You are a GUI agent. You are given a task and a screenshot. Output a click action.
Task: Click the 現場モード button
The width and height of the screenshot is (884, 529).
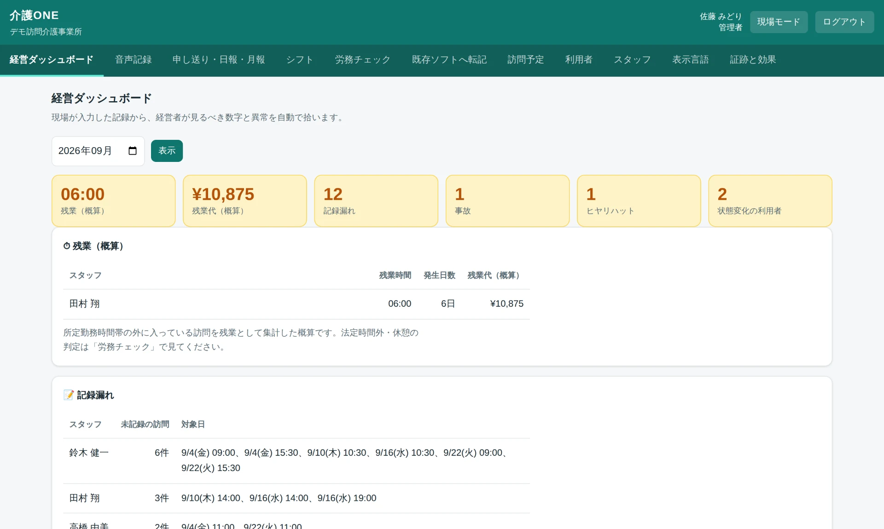[x=779, y=22]
